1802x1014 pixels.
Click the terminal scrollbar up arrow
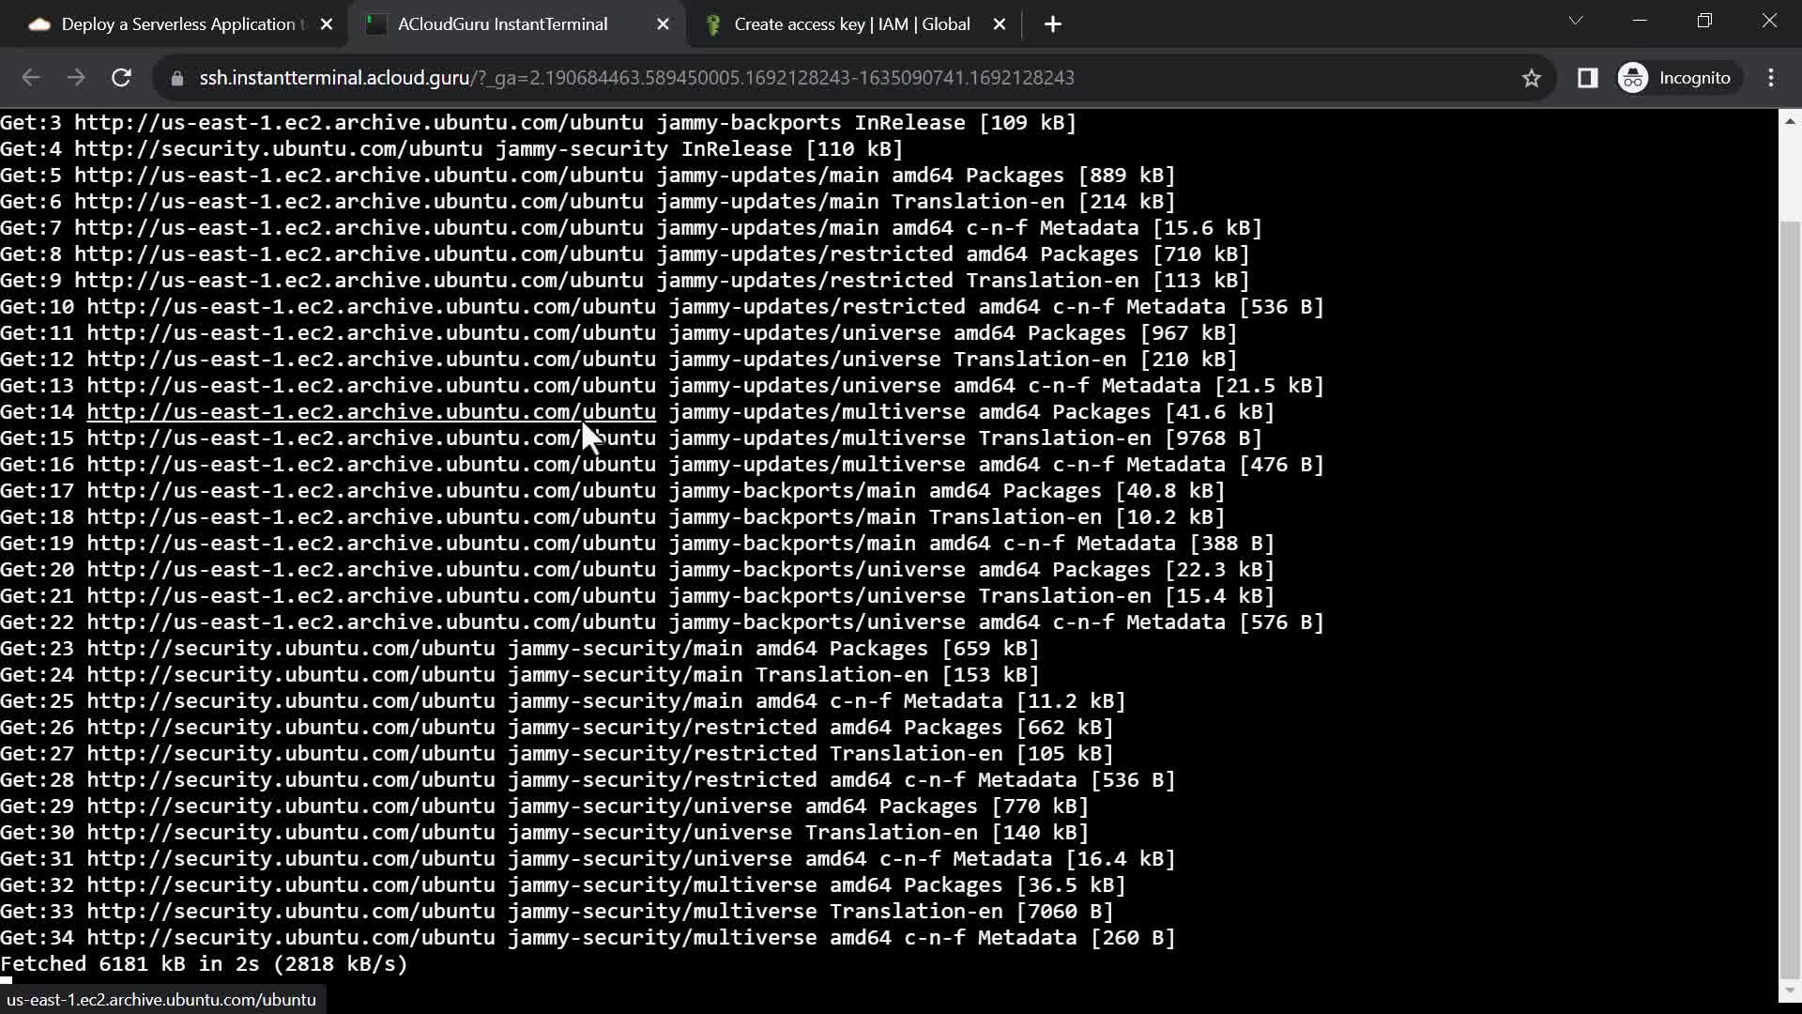1790,121
